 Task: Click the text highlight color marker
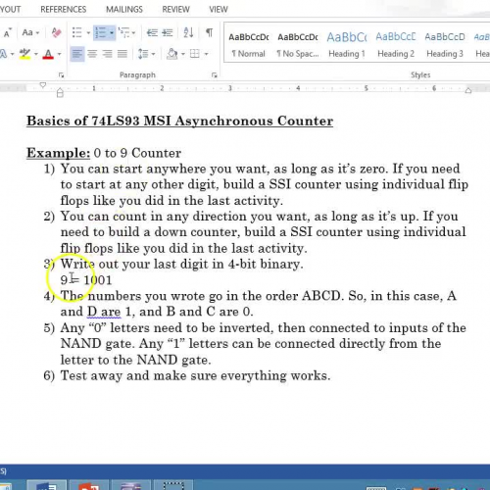[x=24, y=54]
